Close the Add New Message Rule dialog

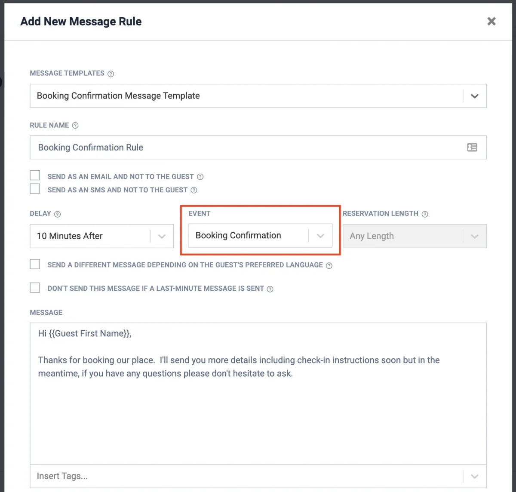click(x=491, y=22)
